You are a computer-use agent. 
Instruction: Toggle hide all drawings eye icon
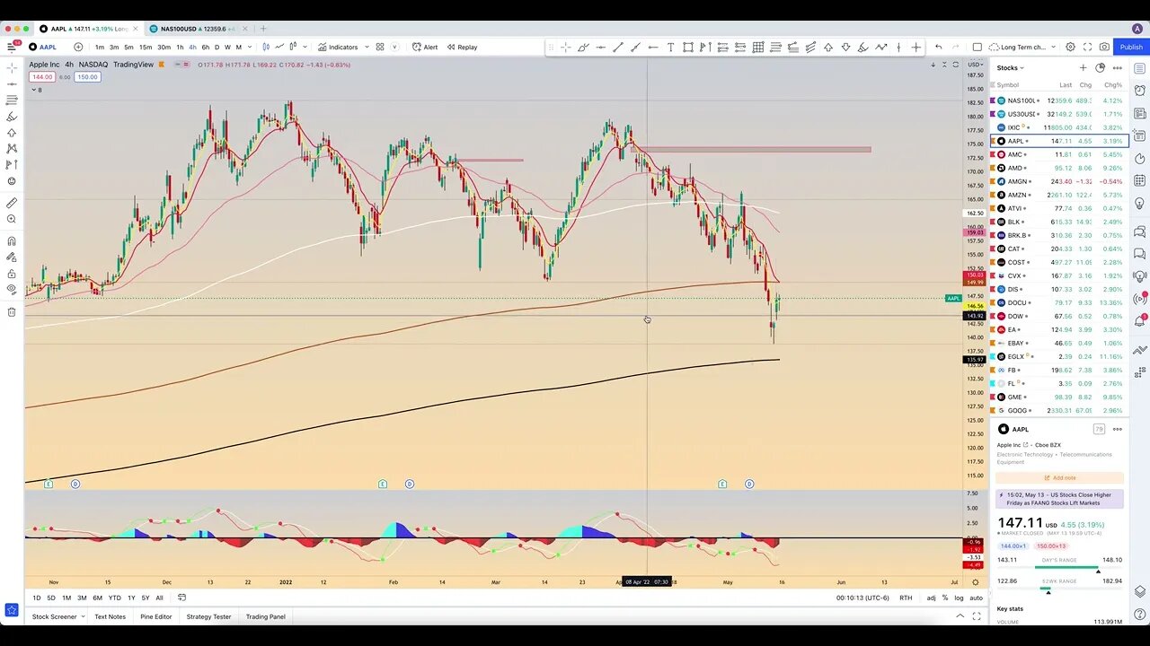point(12,290)
